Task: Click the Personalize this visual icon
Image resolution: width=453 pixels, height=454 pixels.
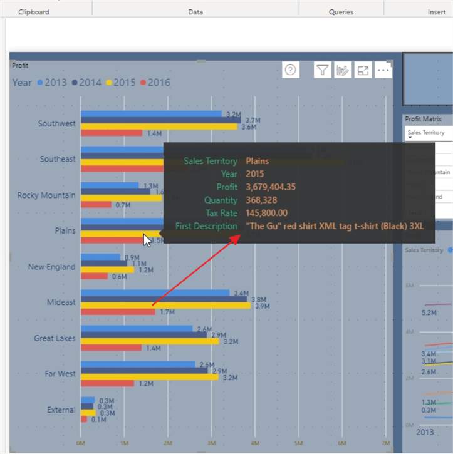Action: 342,70
